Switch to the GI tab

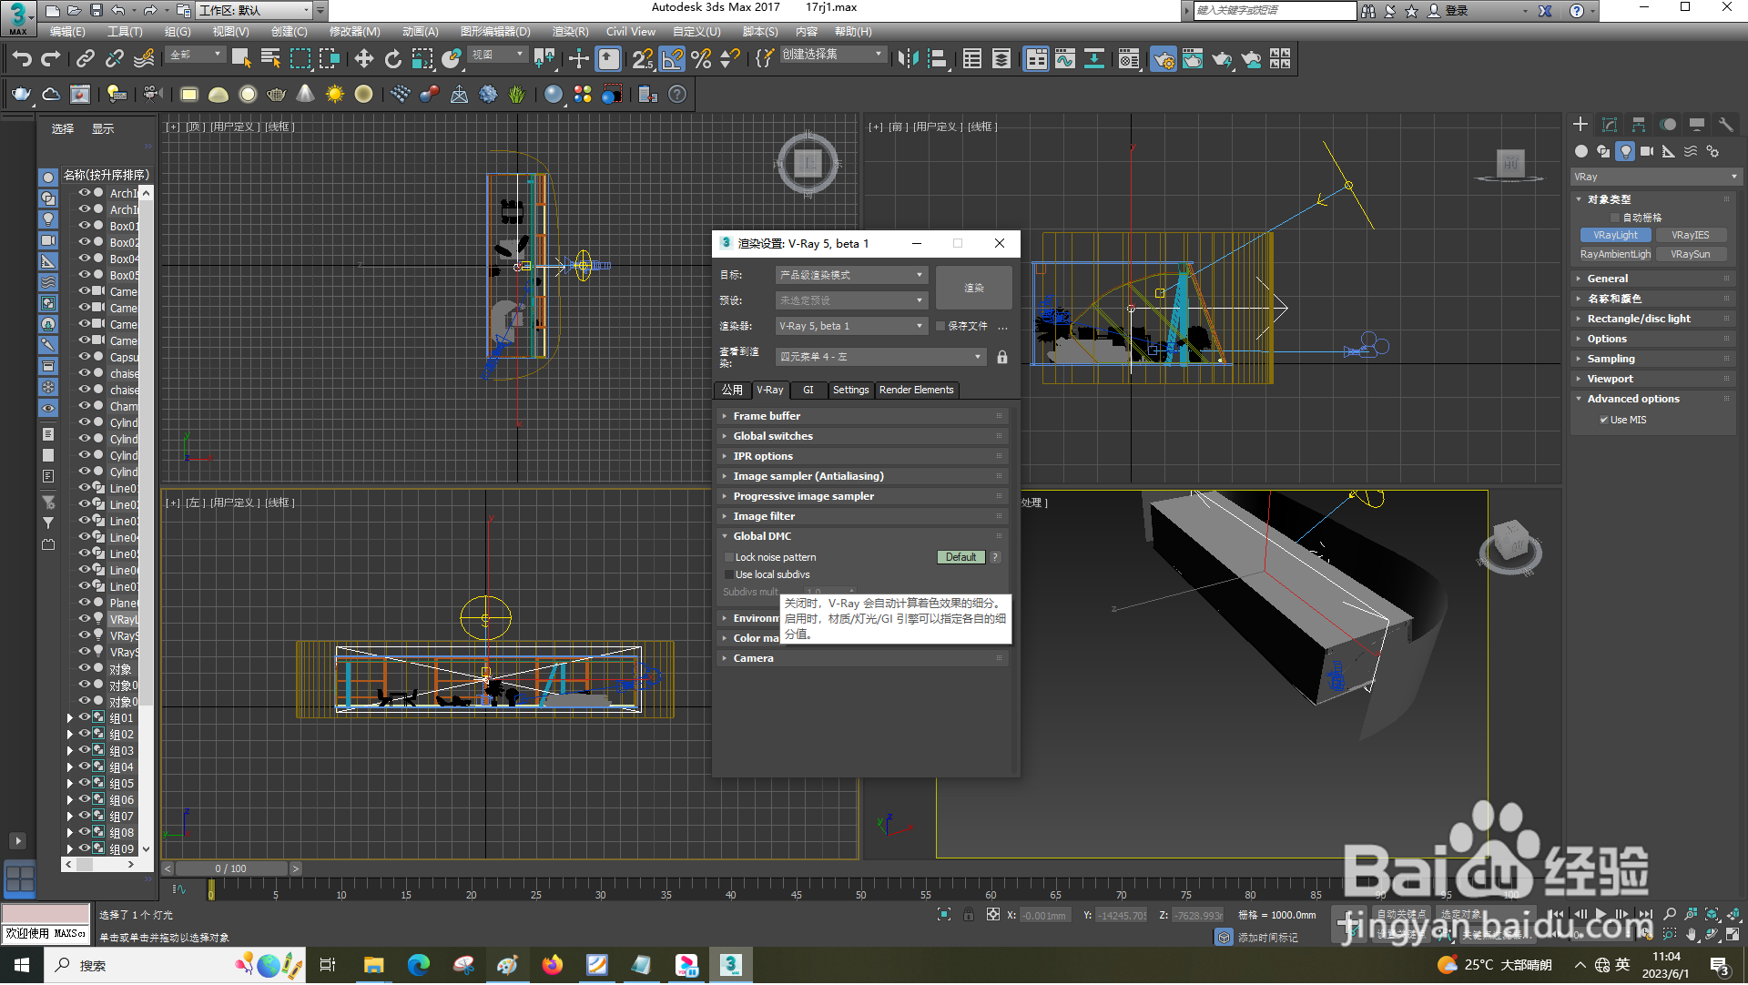point(808,390)
